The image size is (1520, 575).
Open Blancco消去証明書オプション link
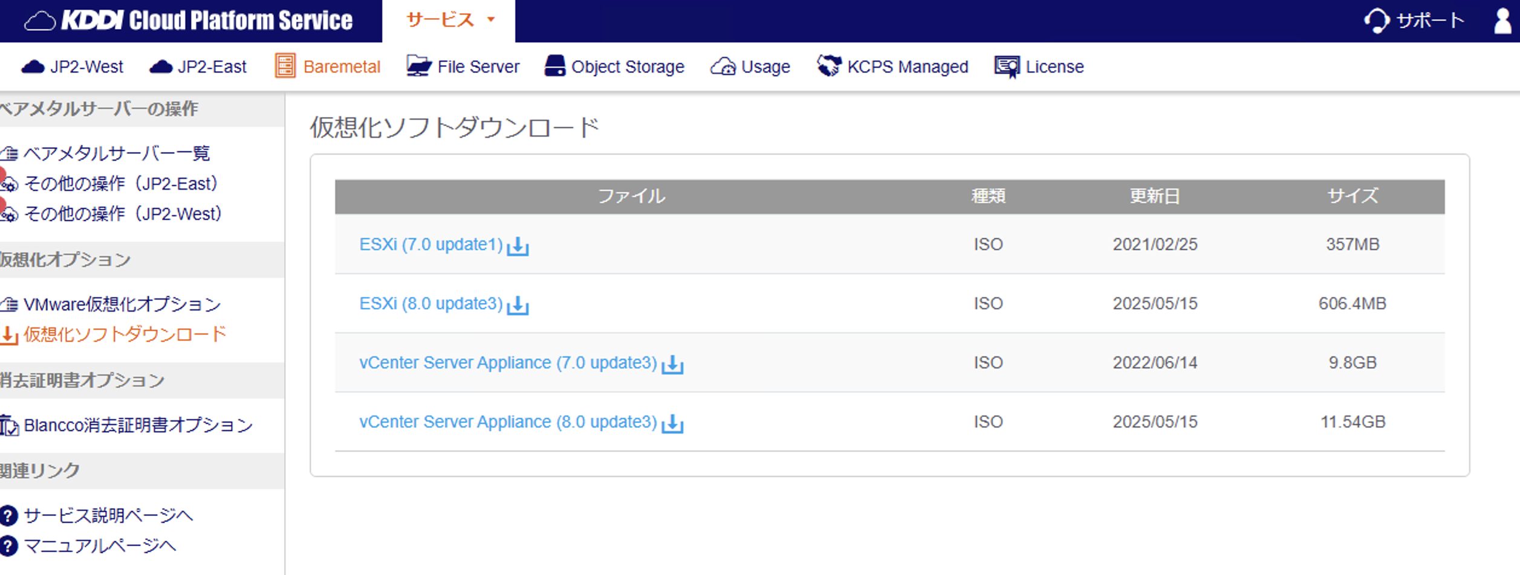138,425
